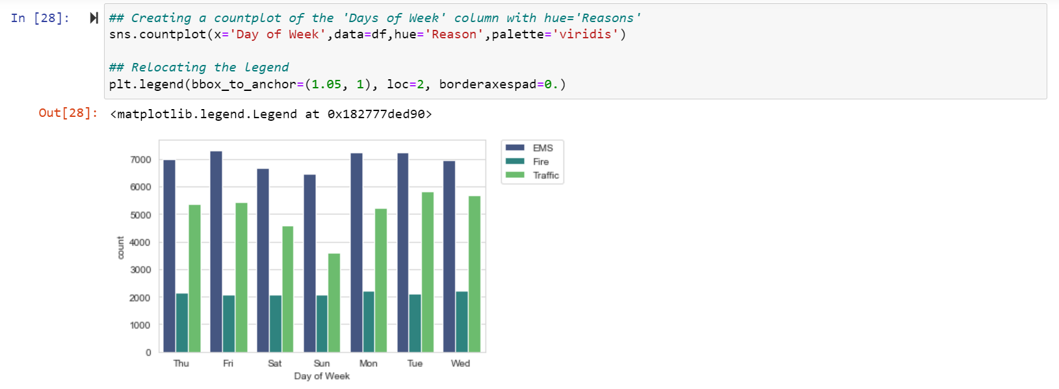Click the 'Creating a countplot' comment line

pos(375,18)
